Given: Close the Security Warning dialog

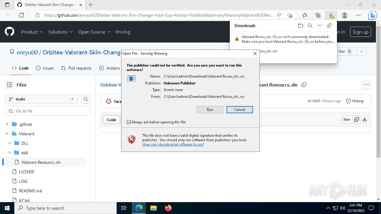Looking at the screenshot, I should pos(255,53).
